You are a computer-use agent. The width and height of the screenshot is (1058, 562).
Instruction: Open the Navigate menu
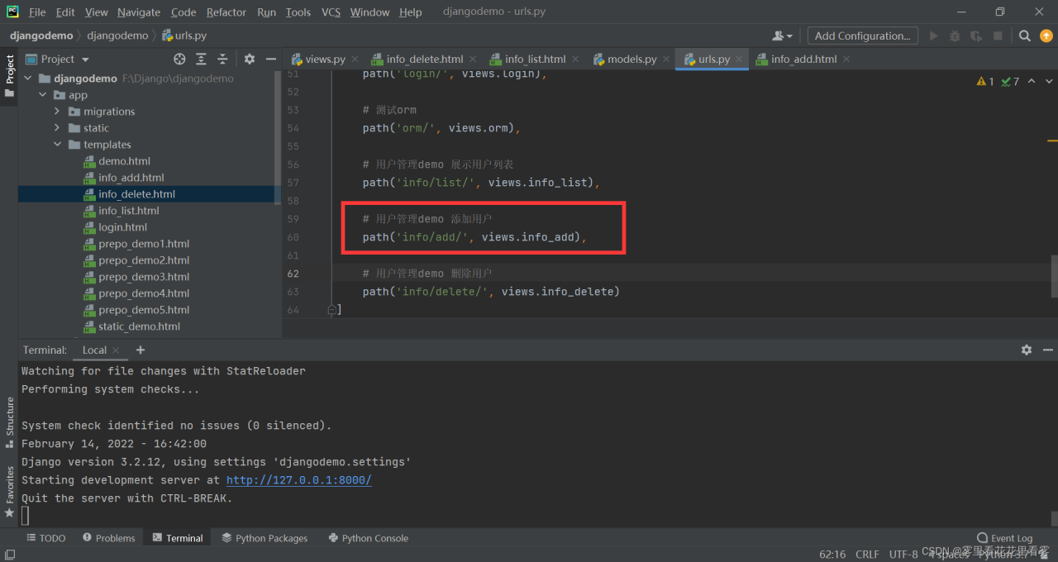coord(139,12)
